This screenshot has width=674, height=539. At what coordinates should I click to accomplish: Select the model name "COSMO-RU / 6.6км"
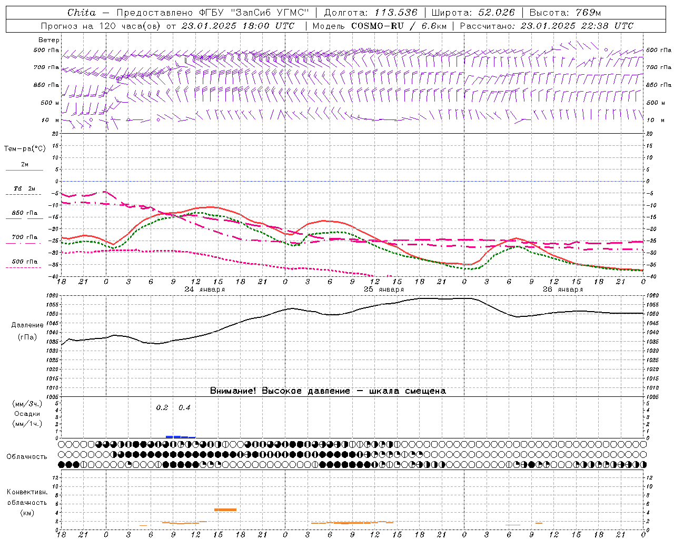(x=399, y=26)
